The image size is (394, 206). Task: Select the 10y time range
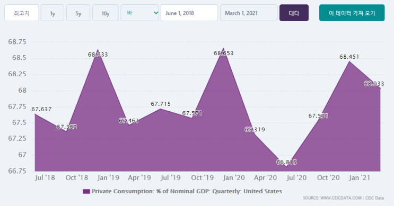(x=106, y=13)
